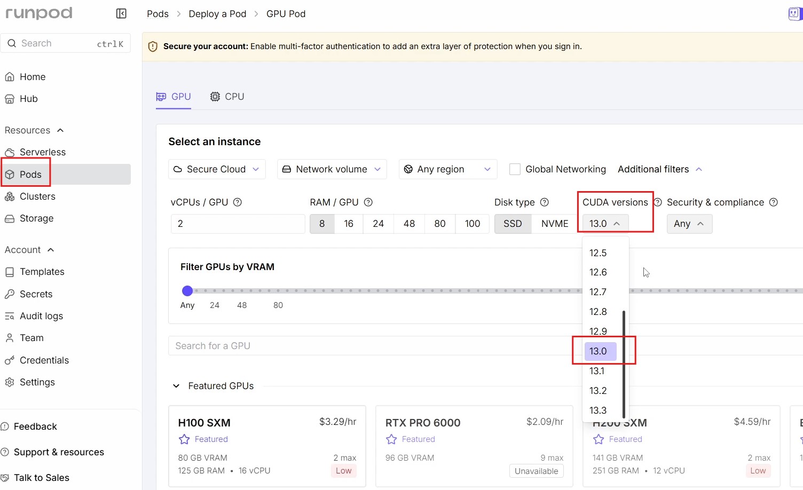Click the vCPUs / GPU input field
Screen dimensions: 803x490
point(238,224)
